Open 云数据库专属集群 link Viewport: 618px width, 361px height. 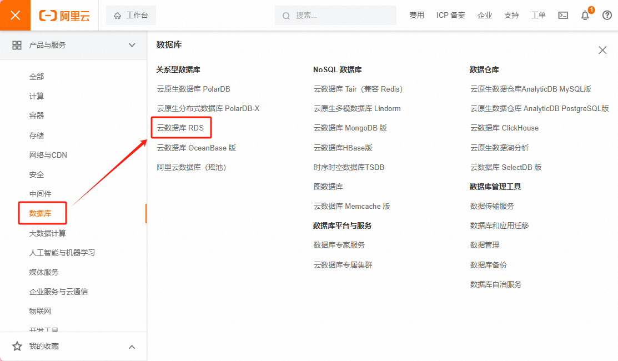343,265
